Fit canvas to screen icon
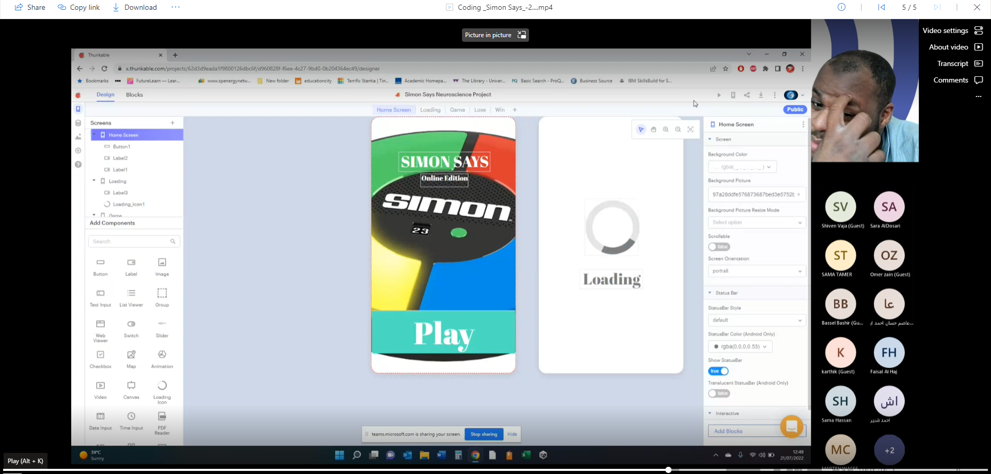This screenshot has height=474, width=991. (x=691, y=129)
